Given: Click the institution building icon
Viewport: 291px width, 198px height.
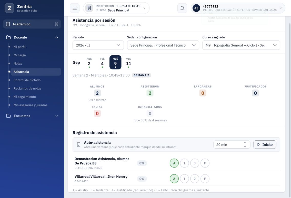Looking at the screenshot, I should [89, 8].
